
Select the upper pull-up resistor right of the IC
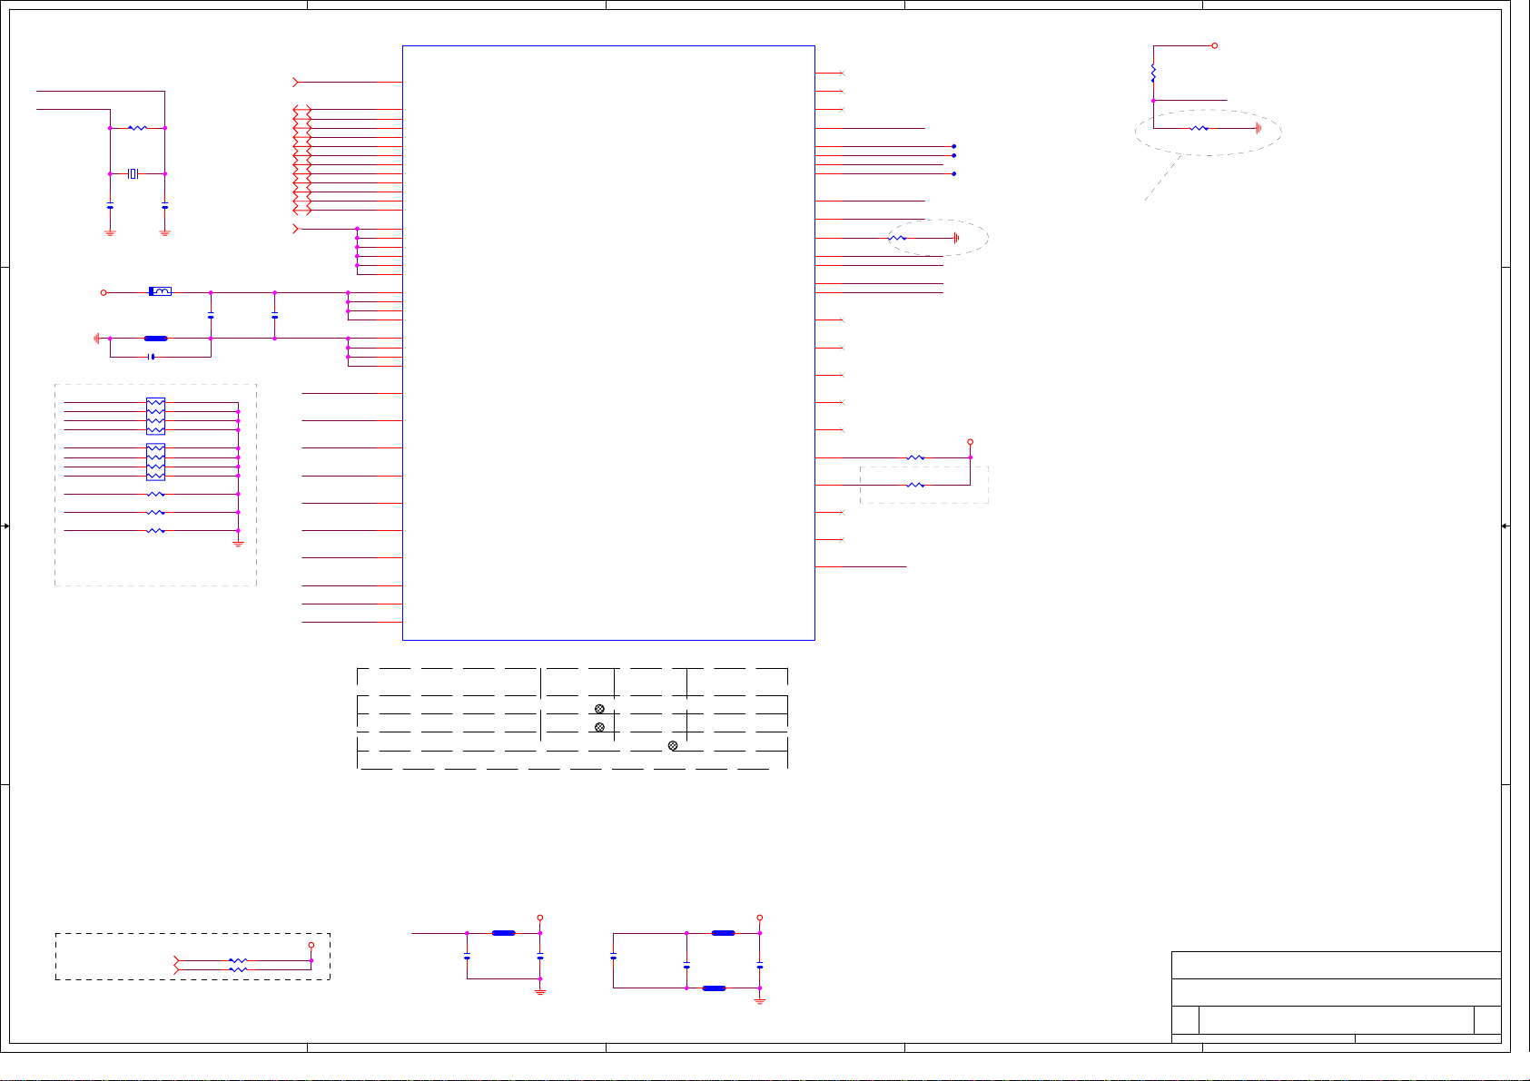915,457
